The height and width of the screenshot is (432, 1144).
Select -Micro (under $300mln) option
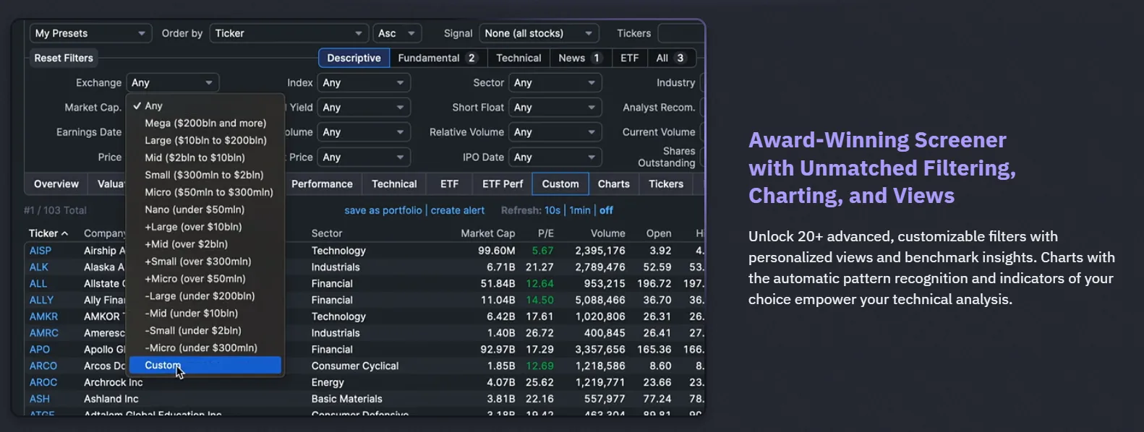pos(205,348)
